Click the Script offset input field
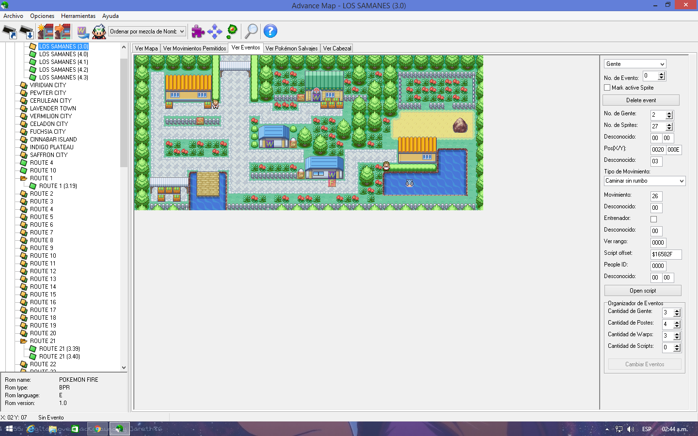The width and height of the screenshot is (698, 436). point(666,254)
